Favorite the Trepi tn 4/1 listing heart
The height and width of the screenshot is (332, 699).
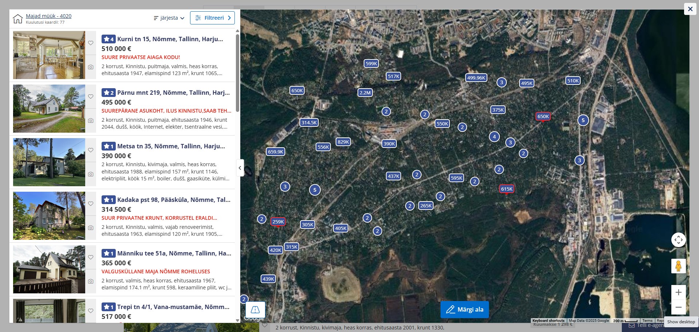pyautogui.click(x=91, y=311)
